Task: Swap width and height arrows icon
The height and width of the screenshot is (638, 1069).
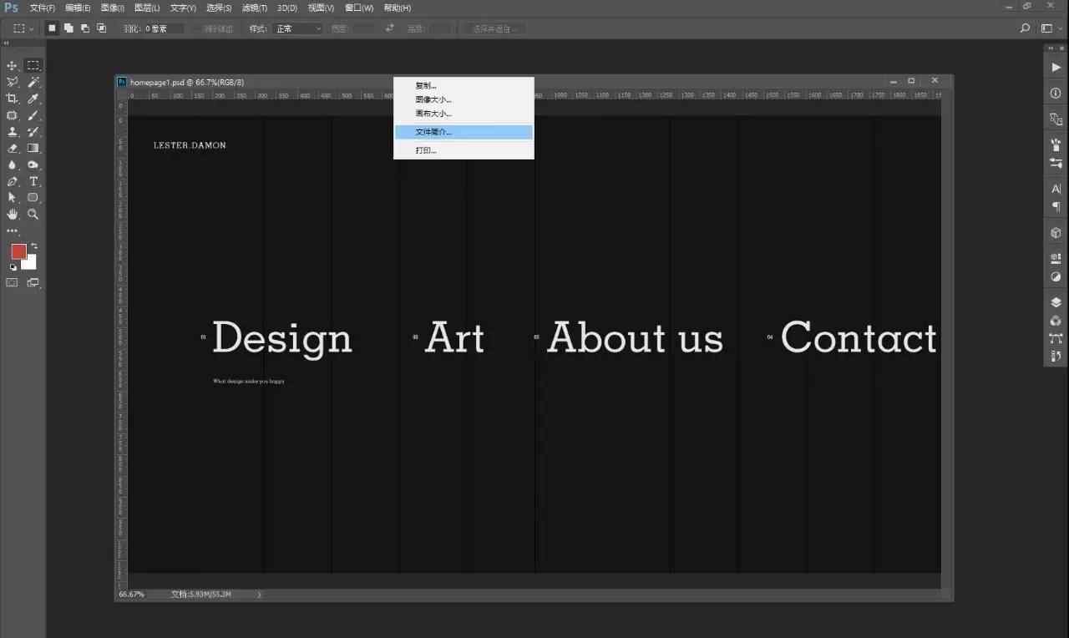Action: [389, 28]
